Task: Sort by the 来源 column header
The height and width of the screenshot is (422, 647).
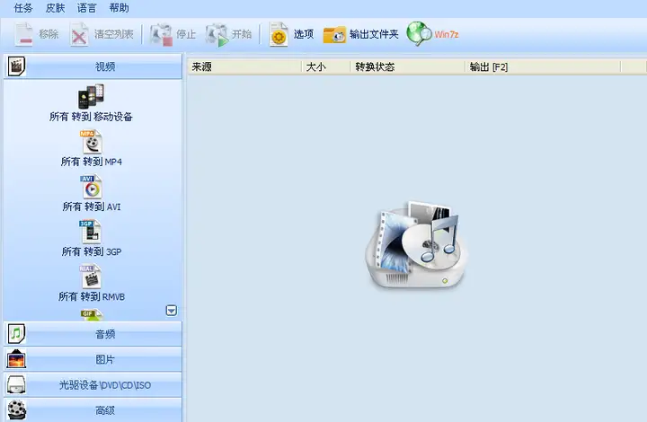Action: pos(245,66)
